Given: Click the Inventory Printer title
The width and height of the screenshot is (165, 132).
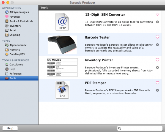Looking at the screenshot, I should point(99,60).
